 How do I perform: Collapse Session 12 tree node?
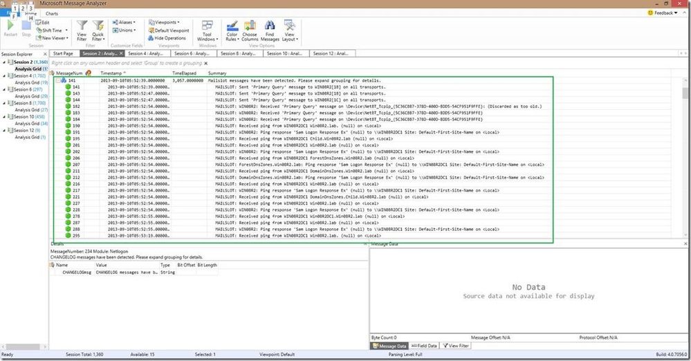(4, 131)
